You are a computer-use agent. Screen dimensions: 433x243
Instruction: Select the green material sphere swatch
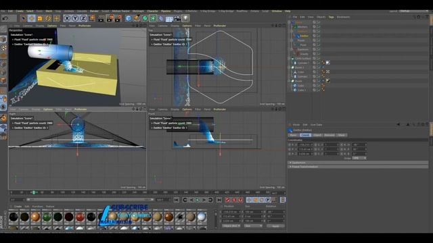[x=47, y=217]
